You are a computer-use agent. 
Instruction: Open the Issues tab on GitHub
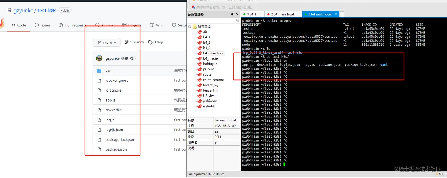[x=43, y=25]
